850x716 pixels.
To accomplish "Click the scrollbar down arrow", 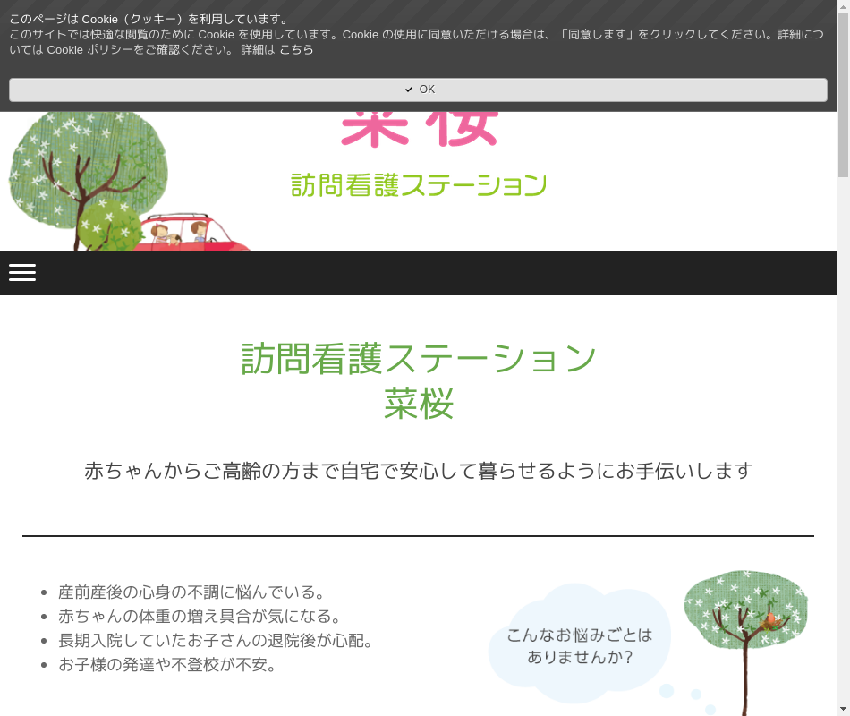I will [x=843, y=709].
